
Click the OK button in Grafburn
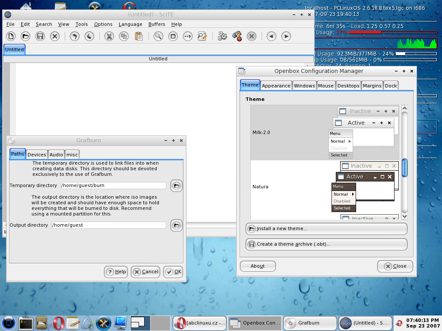(x=173, y=272)
